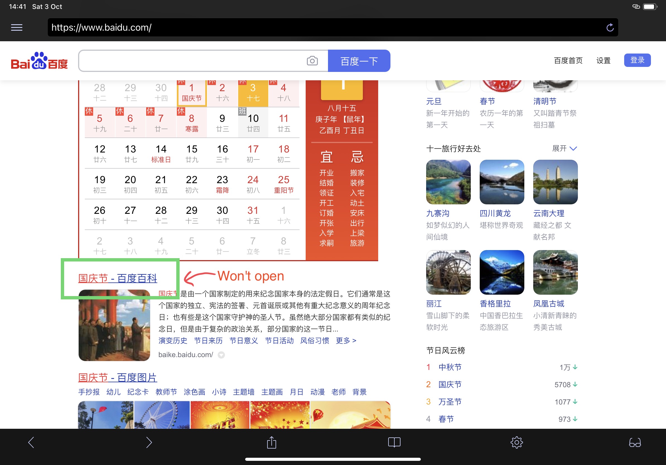Open 春节 ranked fourth in 节日风云榜
Screen dimensions: 666x465
(446, 419)
